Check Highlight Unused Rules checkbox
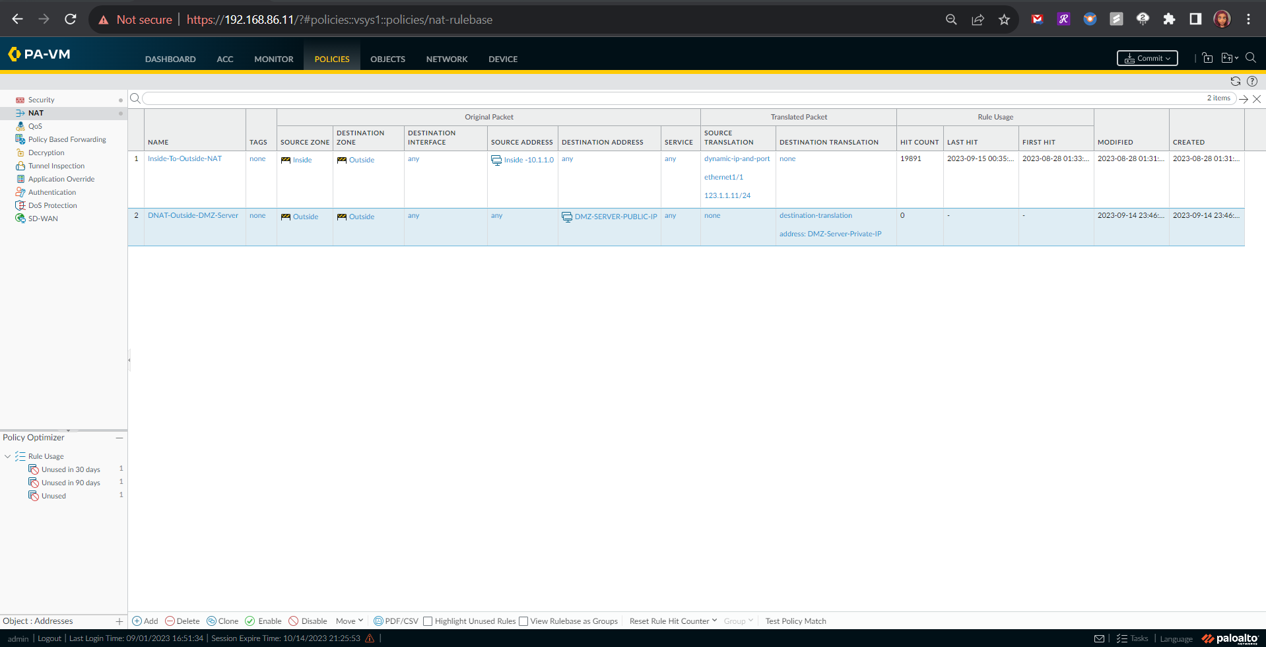 pyautogui.click(x=428, y=621)
